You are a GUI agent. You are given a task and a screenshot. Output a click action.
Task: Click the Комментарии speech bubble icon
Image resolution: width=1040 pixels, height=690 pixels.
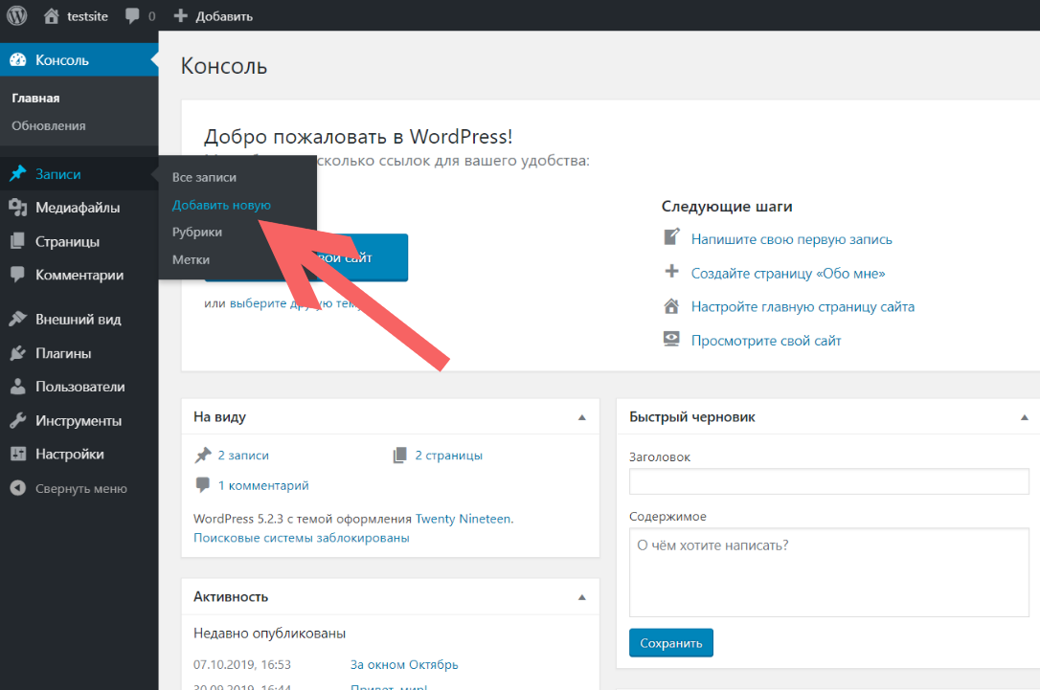coord(18,275)
